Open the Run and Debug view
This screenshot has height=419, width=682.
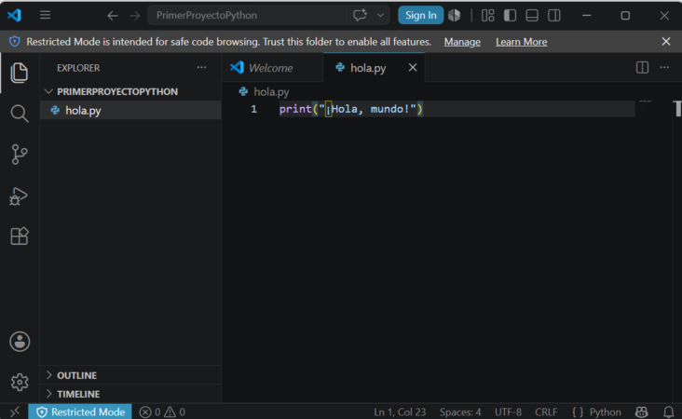coord(19,196)
